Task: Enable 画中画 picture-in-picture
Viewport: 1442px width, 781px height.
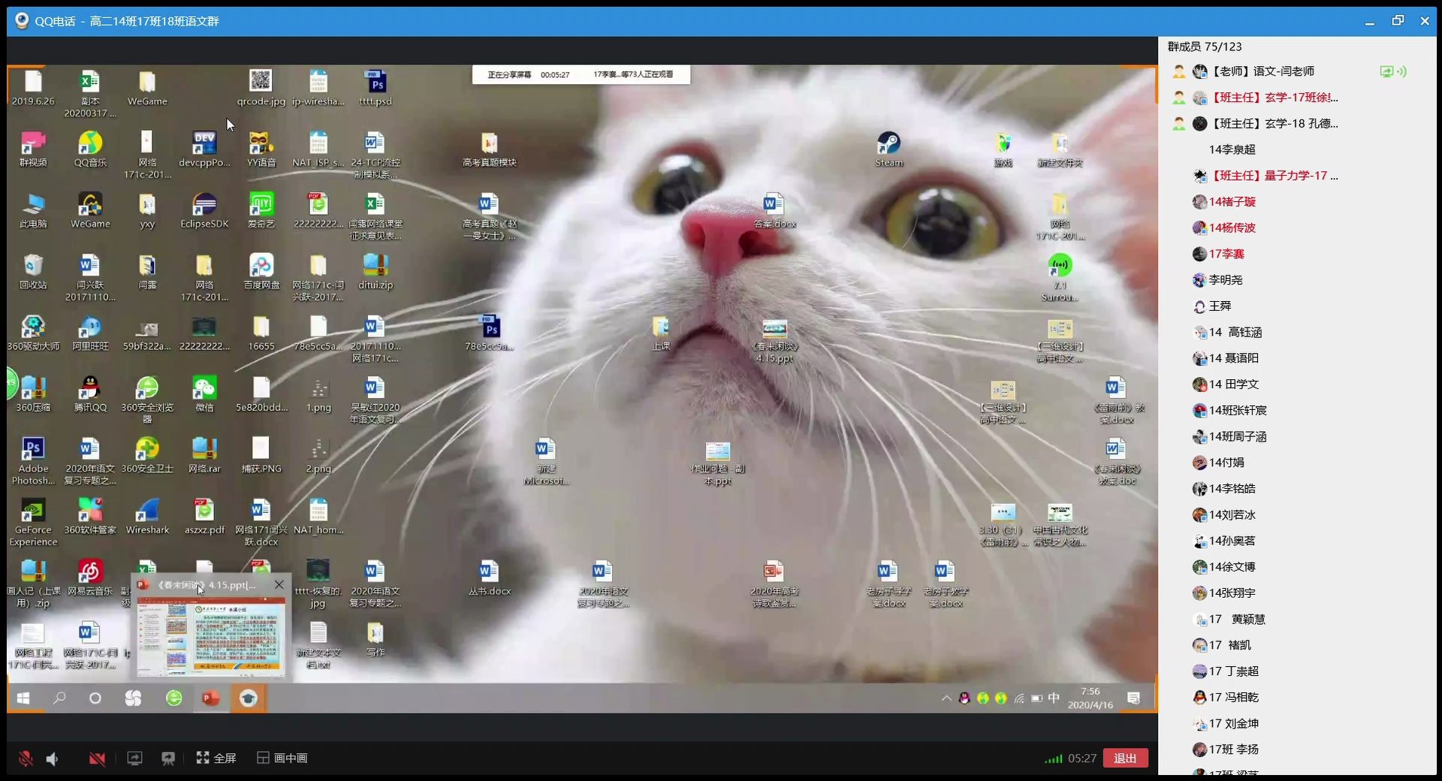Action: pyautogui.click(x=282, y=758)
